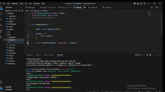Open the Edit menu
The width and height of the screenshot is (165, 92).
coord(8,3)
